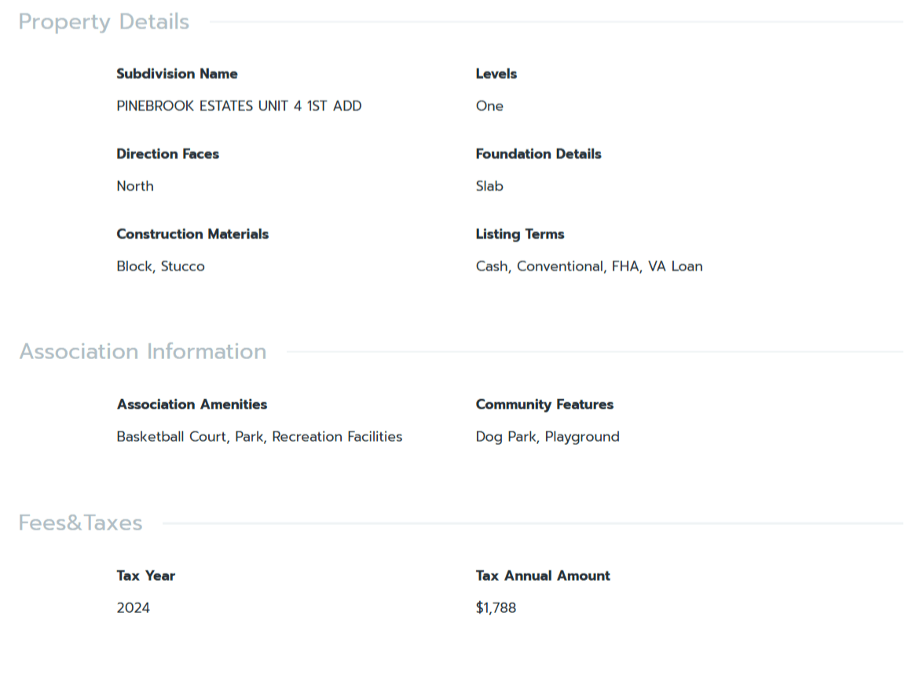Click the Construction Materials label

pos(192,234)
